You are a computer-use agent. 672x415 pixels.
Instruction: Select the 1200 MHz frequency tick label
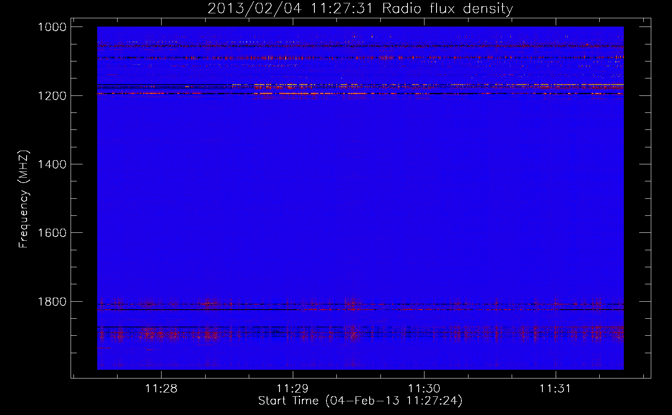click(x=52, y=96)
